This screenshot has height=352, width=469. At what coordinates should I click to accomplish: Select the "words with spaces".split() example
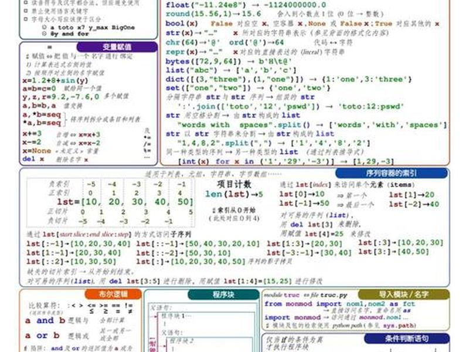click(x=312, y=125)
